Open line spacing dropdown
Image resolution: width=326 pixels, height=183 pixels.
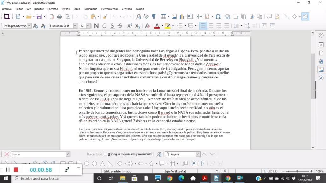click(241, 26)
